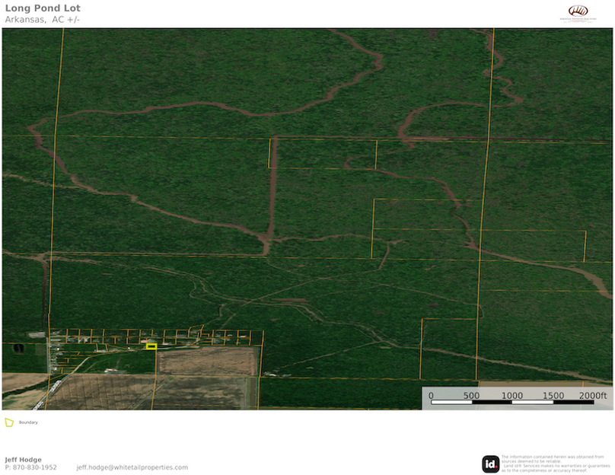Click the phone number 870-830-1952
Screen dimensions: 615x475
point(35,467)
